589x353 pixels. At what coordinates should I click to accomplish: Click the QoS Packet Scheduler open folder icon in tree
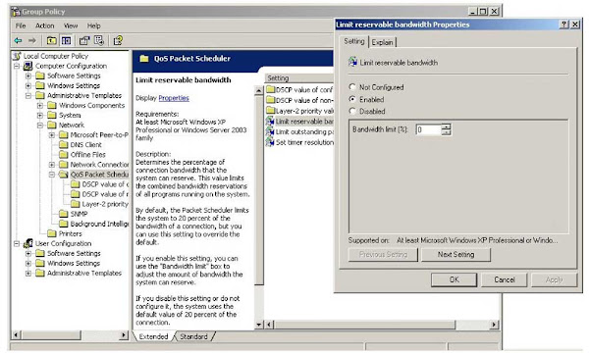click(x=64, y=175)
